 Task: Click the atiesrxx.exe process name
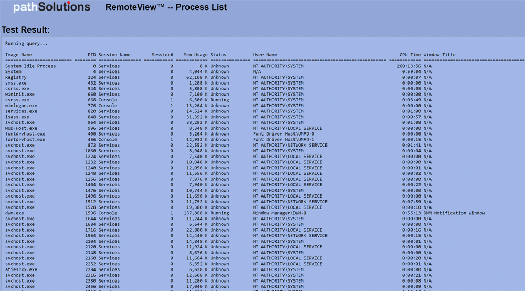[x=21, y=269]
